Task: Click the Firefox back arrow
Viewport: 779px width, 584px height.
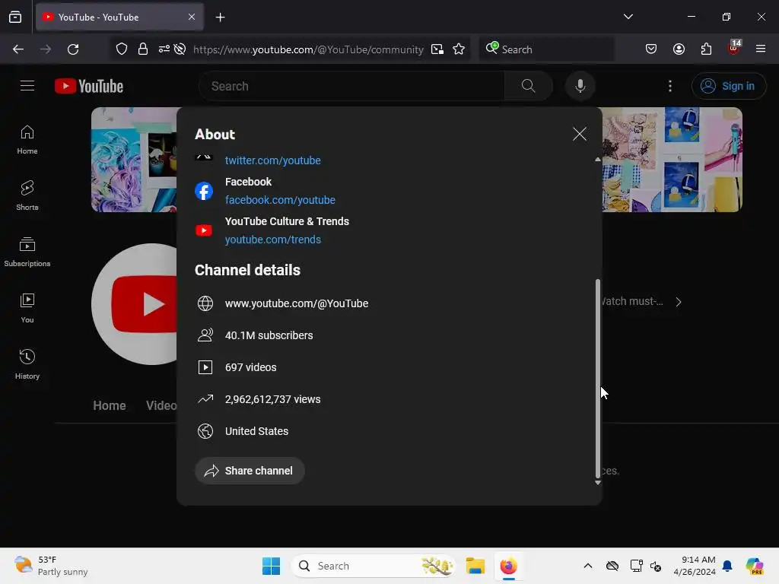Action: (x=18, y=49)
